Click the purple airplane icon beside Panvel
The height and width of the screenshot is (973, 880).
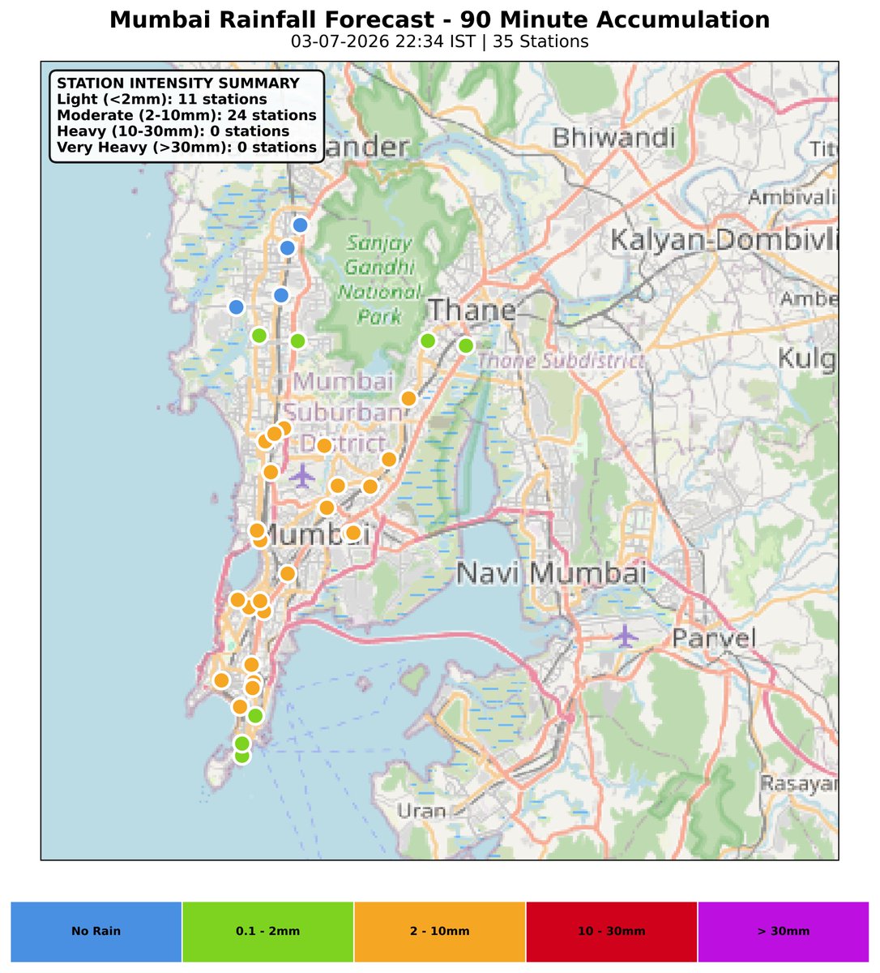(623, 636)
